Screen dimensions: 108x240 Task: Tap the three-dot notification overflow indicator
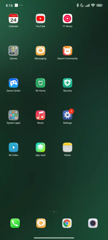pyautogui.click(x=21, y=5)
